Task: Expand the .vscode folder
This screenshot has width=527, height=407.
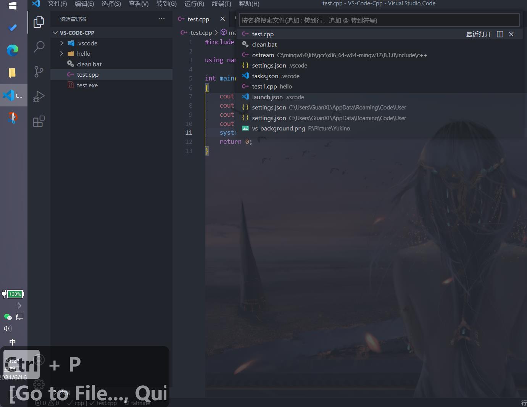Action: click(62, 43)
